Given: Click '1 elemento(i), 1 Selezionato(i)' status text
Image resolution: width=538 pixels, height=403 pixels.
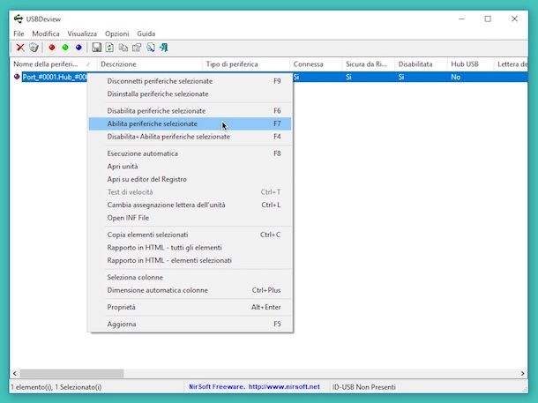Looking at the screenshot, I should pyautogui.click(x=56, y=387).
